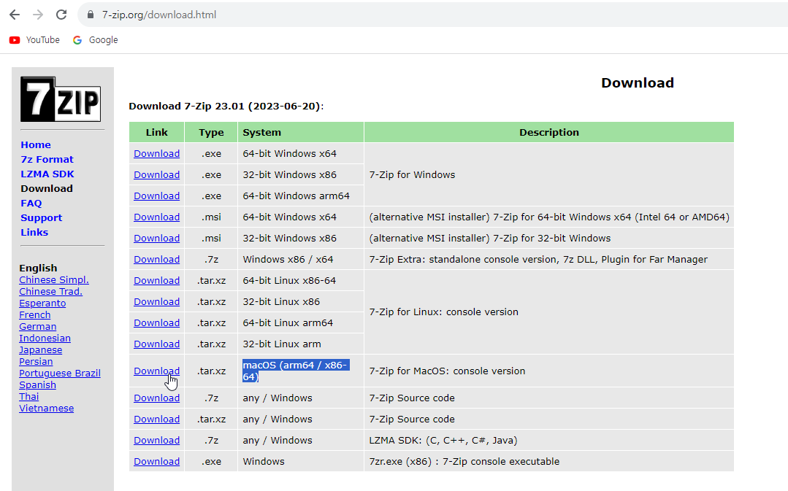Click the 'Download 7-Zip 23.01 (2023-06-20)' heading
Image resolution: width=788 pixels, height=491 pixels.
point(226,106)
